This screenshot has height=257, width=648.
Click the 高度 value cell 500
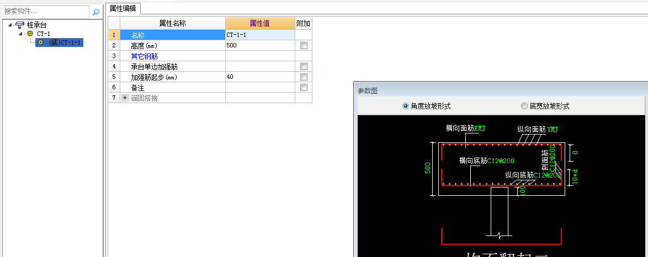click(x=260, y=45)
